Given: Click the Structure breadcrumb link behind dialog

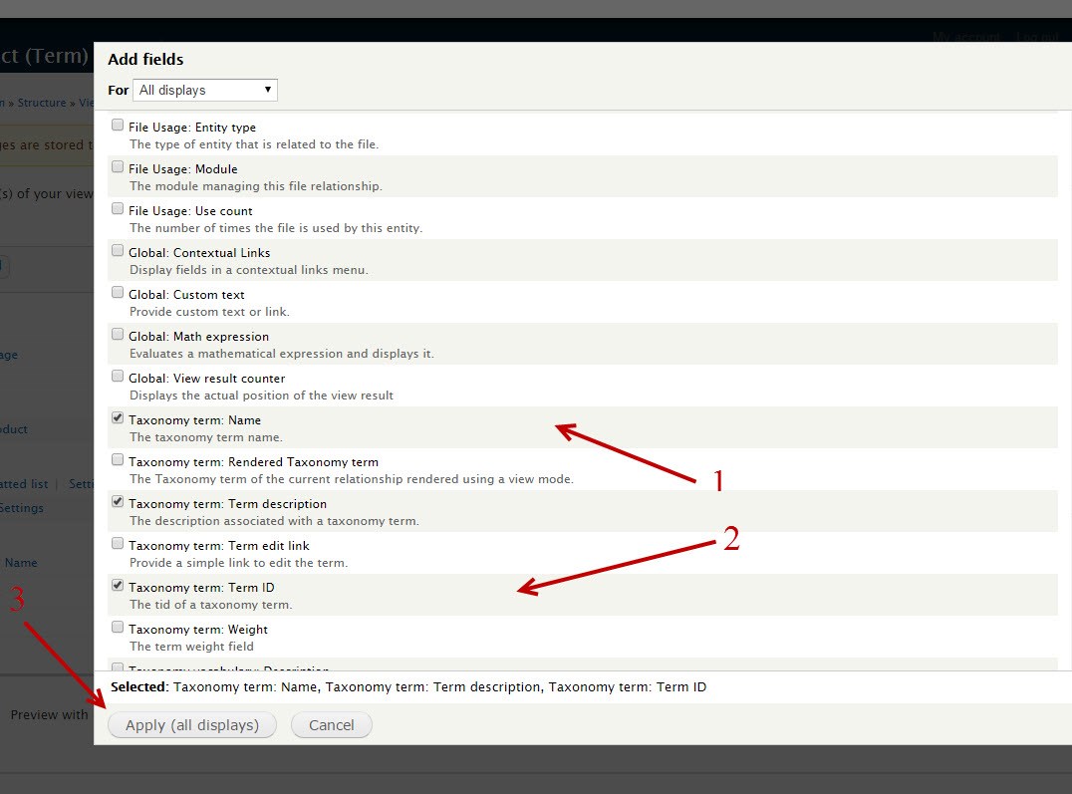Looking at the screenshot, I should [x=42, y=103].
